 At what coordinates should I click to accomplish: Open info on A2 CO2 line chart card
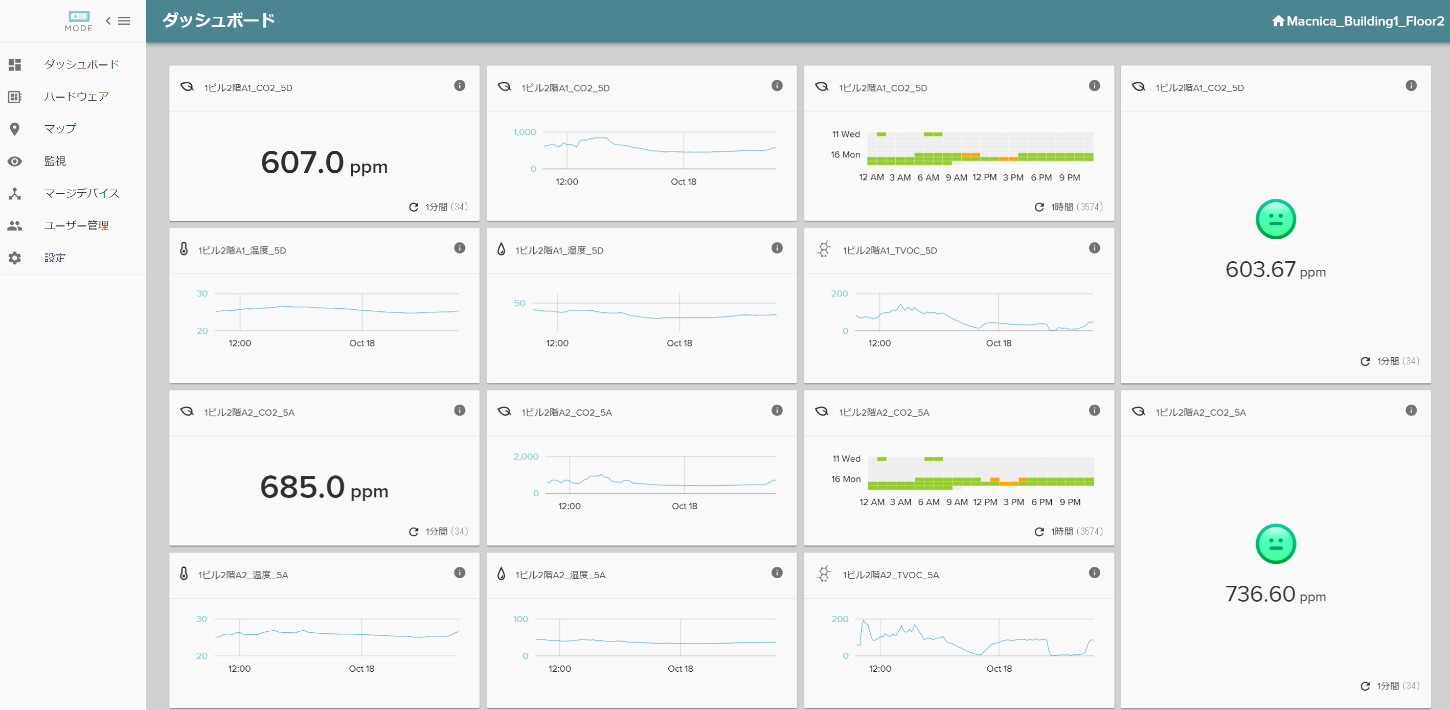point(777,410)
